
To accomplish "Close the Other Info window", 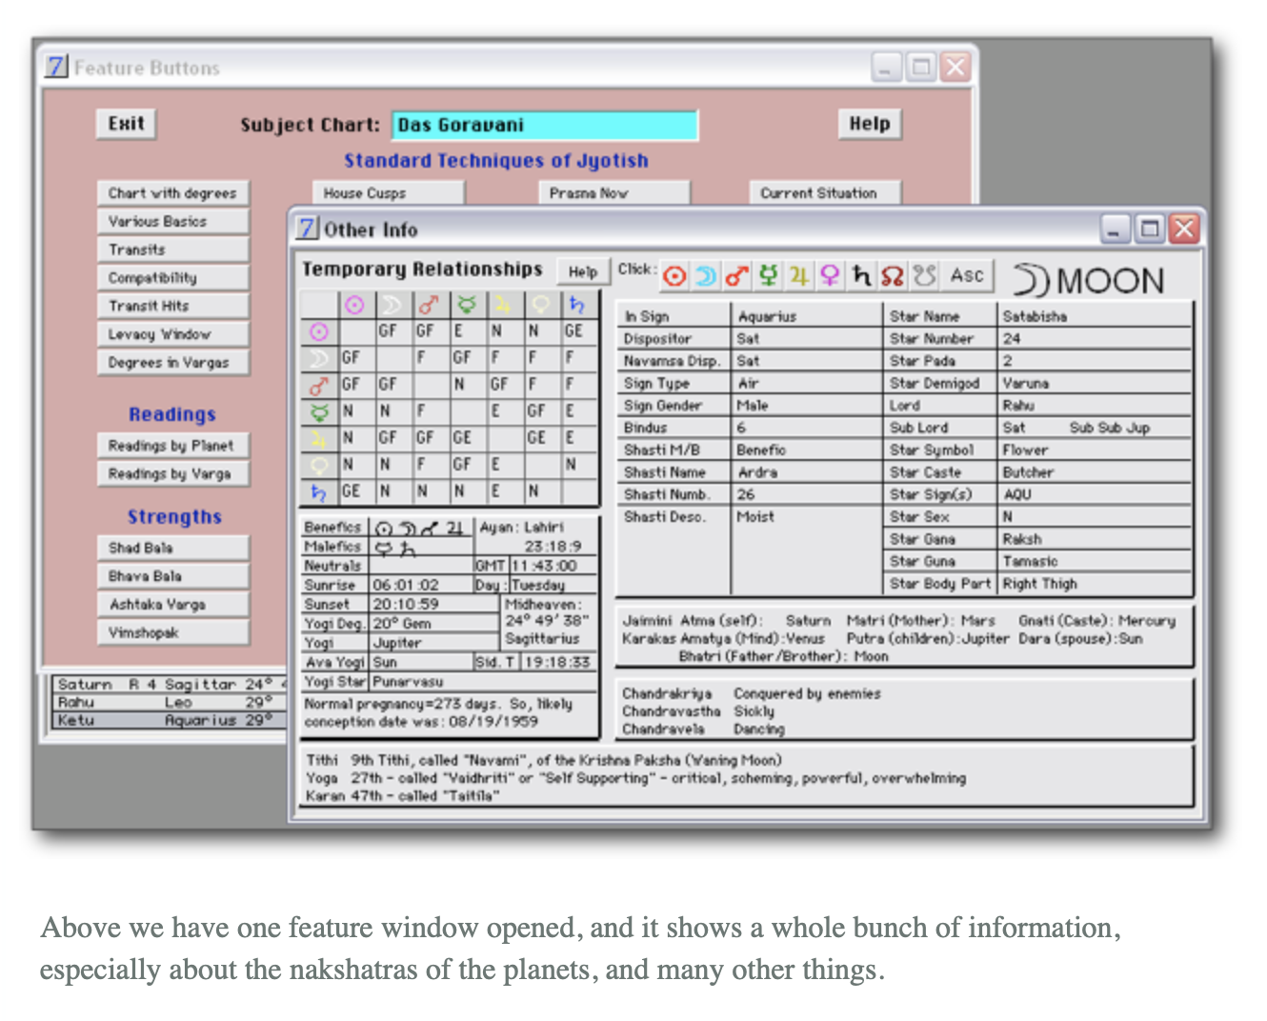I will tap(1183, 229).
